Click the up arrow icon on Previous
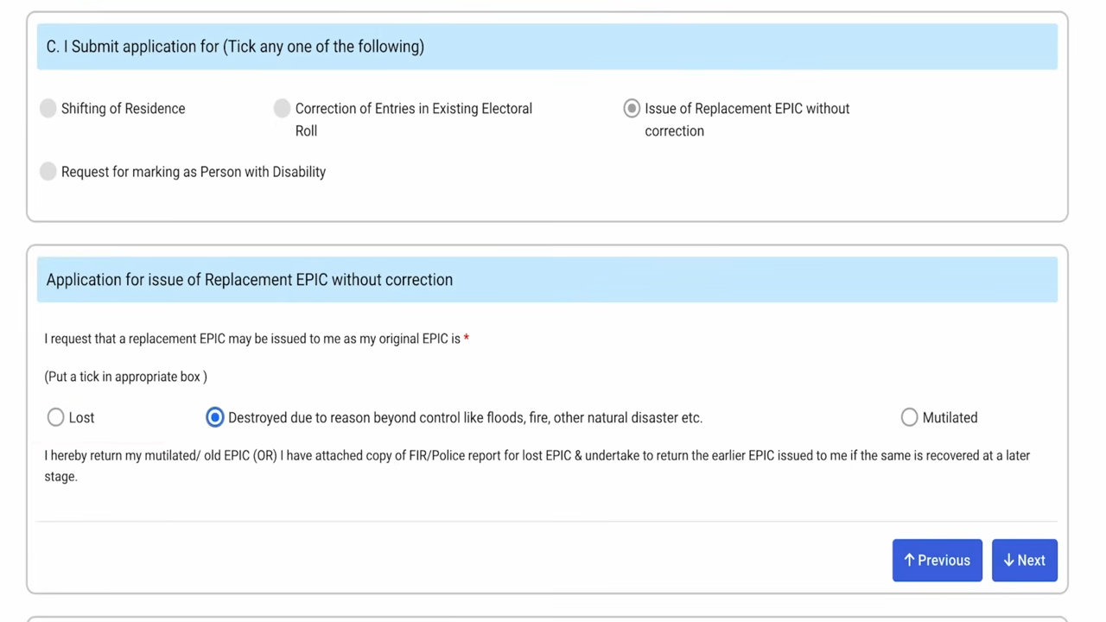Image resolution: width=1106 pixels, height=622 pixels. point(909,561)
